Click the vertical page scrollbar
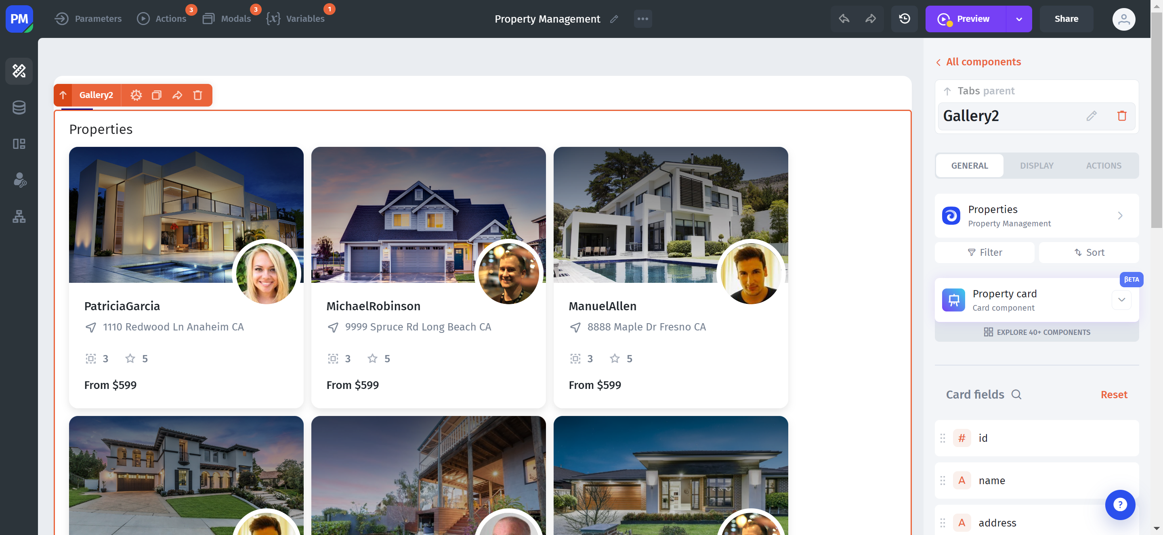 tap(1157, 119)
